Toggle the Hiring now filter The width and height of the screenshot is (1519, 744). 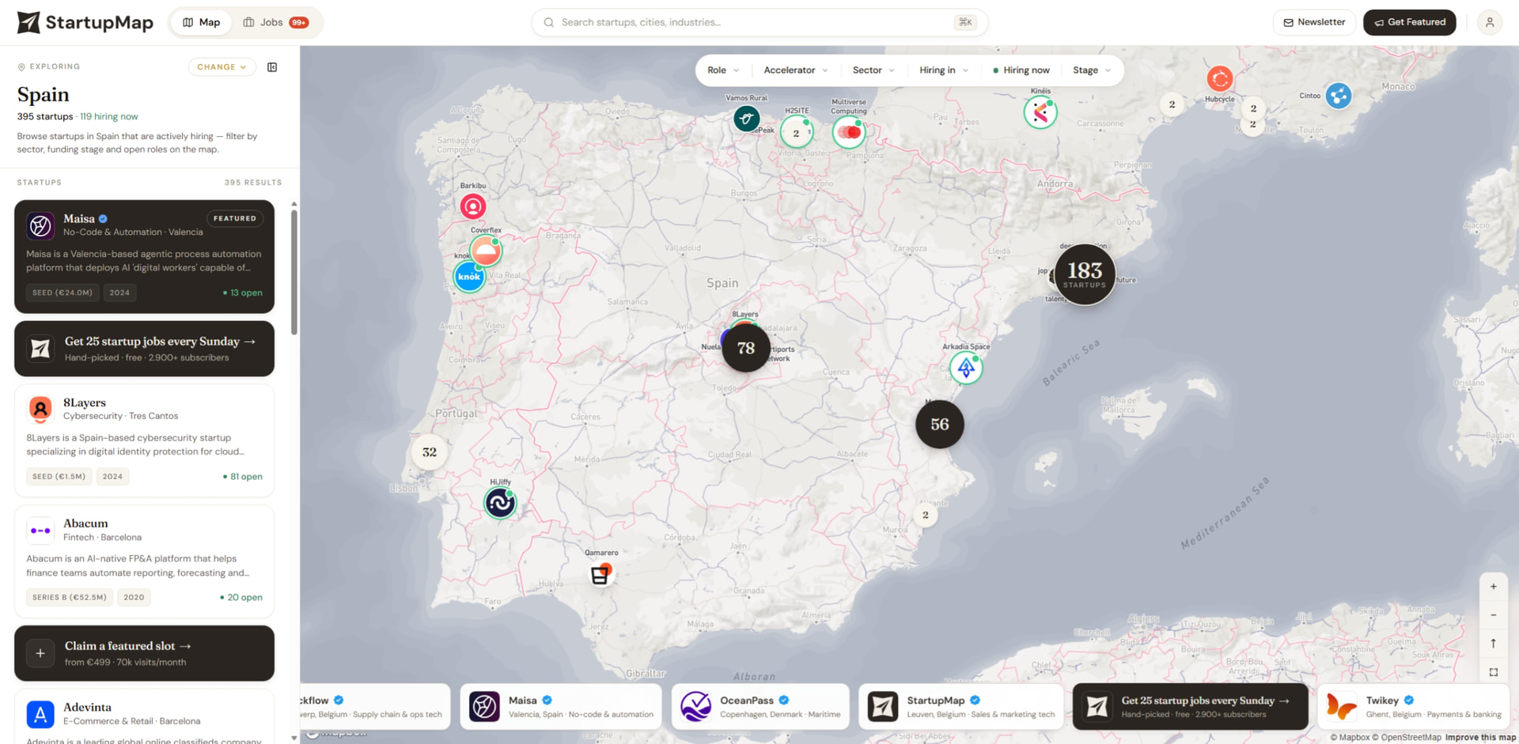click(1021, 70)
